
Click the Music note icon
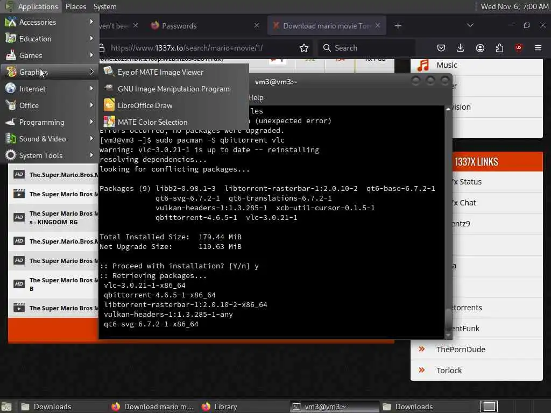(423, 65)
